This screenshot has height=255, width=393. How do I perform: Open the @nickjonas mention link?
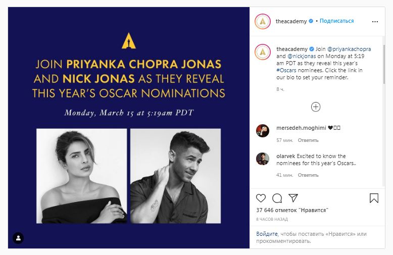click(x=301, y=56)
